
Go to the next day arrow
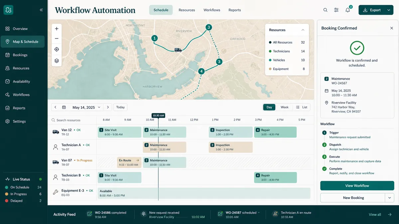(x=107, y=107)
